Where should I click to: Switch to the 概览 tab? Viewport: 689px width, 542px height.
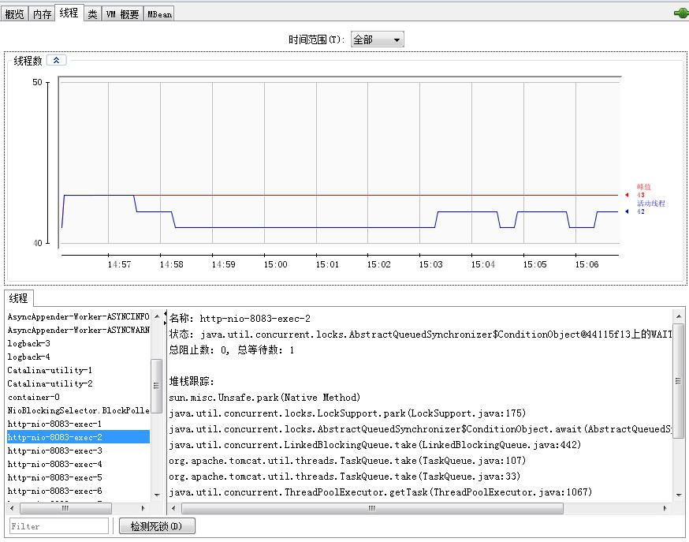point(13,13)
